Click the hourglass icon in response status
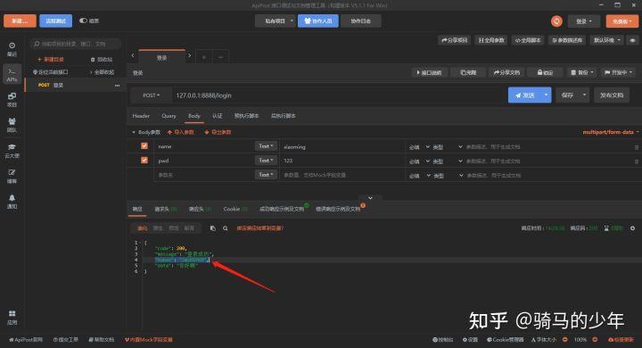 click(606, 228)
